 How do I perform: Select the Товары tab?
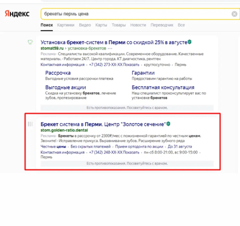coord(118,25)
